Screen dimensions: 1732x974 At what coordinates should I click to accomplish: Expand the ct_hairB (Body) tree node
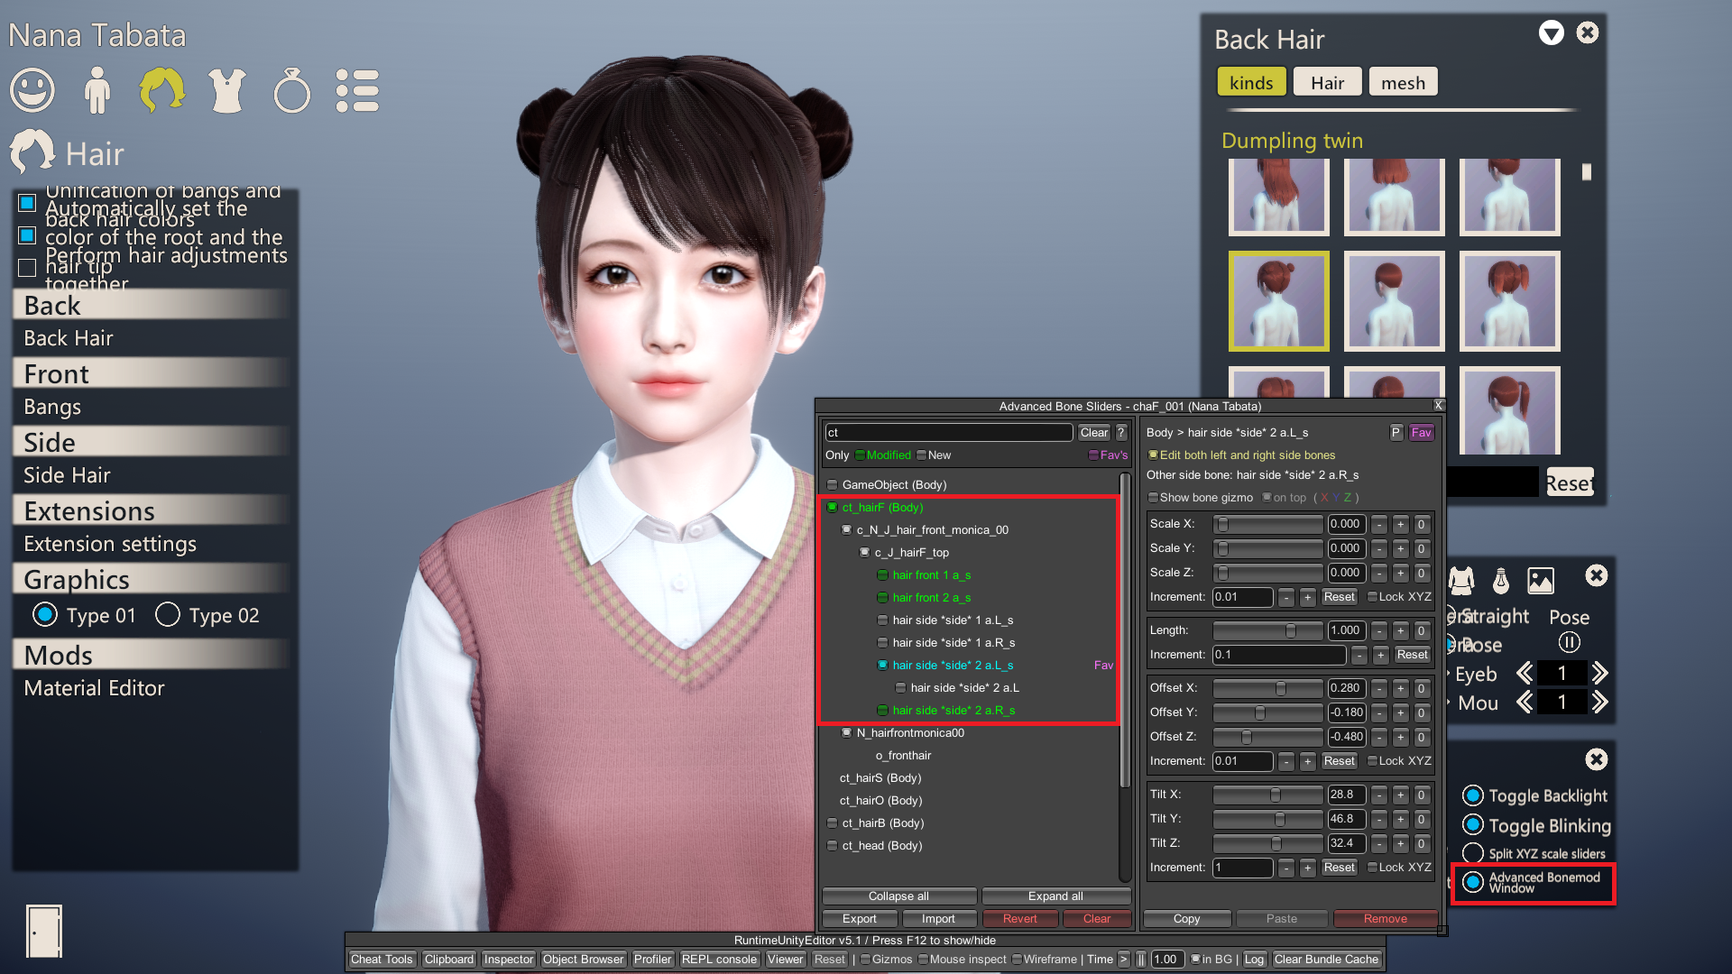(832, 823)
